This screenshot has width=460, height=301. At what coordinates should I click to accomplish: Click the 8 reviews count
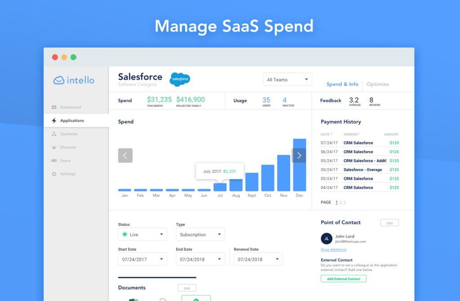(x=372, y=100)
